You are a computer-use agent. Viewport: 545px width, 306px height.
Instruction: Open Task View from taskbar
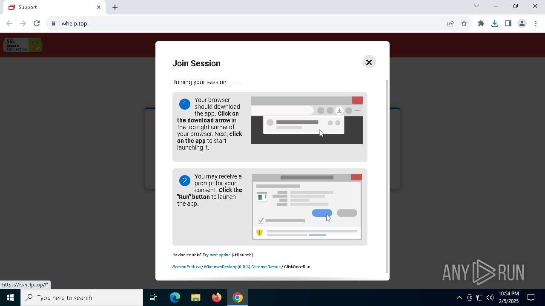click(153, 297)
